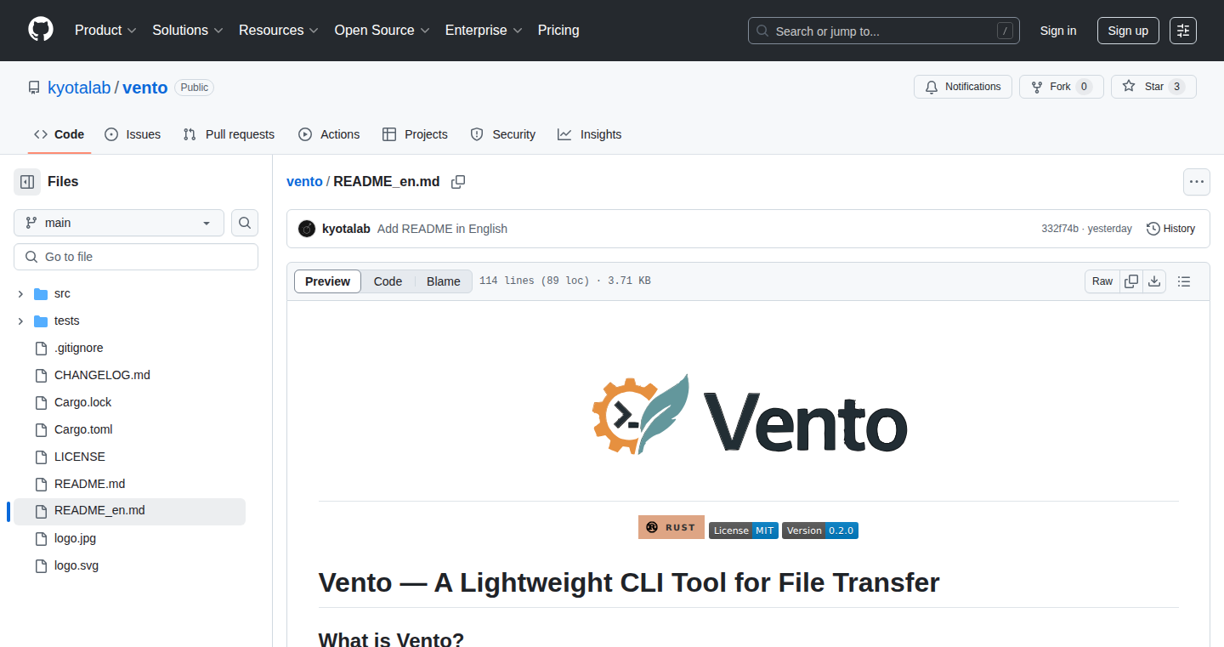
Task: Expand the src folder chevron
Action: tap(20, 293)
